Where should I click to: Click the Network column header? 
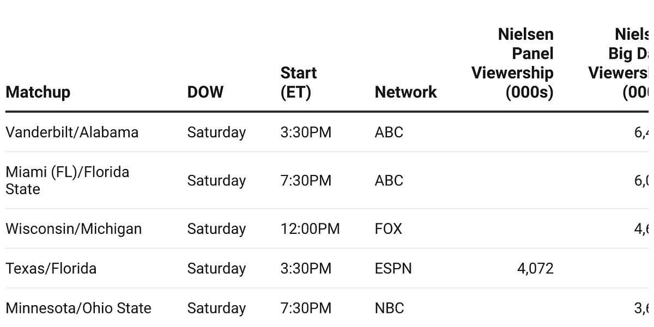pos(405,92)
